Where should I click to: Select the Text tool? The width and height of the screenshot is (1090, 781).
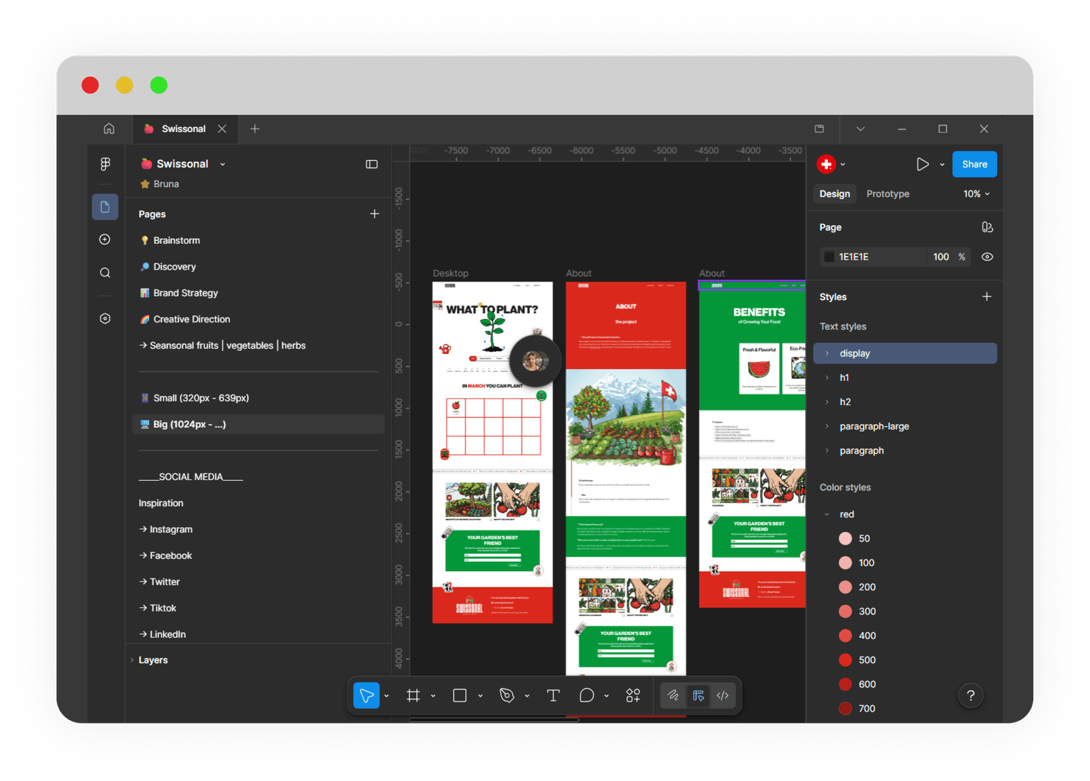[553, 696]
